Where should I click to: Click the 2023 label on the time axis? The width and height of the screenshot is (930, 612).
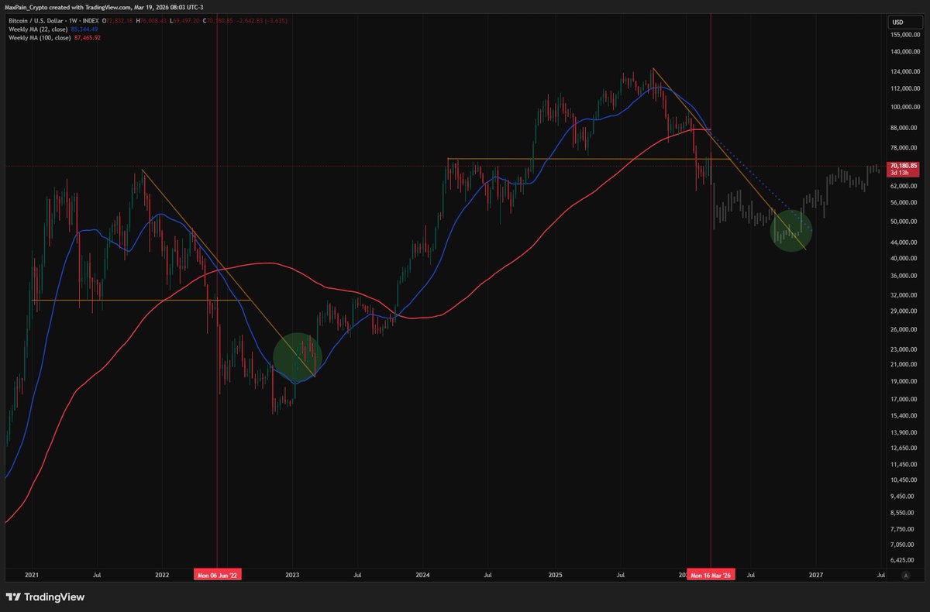click(x=293, y=576)
